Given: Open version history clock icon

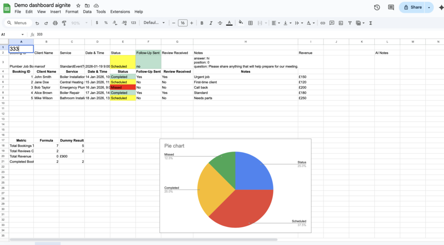Looking at the screenshot, I should [x=377, y=7].
